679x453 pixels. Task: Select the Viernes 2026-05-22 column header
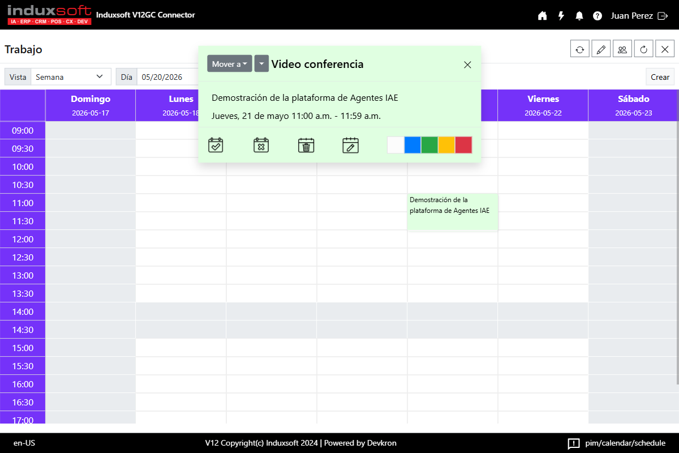pyautogui.click(x=543, y=105)
